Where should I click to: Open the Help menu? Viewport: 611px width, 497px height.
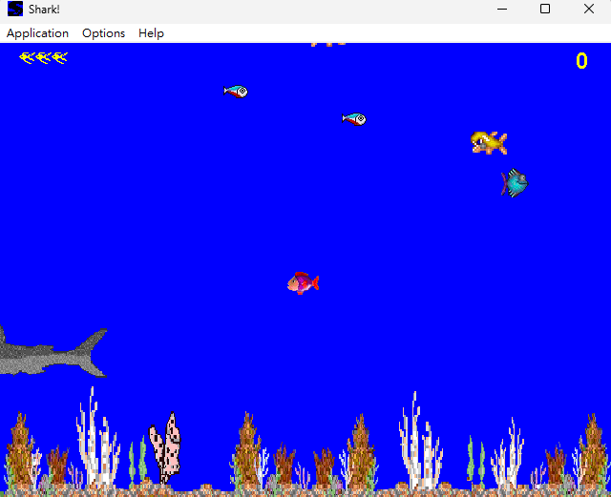tap(151, 33)
